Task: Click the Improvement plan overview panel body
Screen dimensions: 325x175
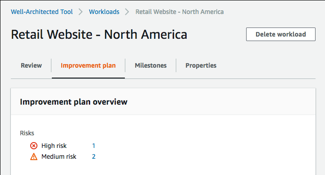Action: pos(163,145)
